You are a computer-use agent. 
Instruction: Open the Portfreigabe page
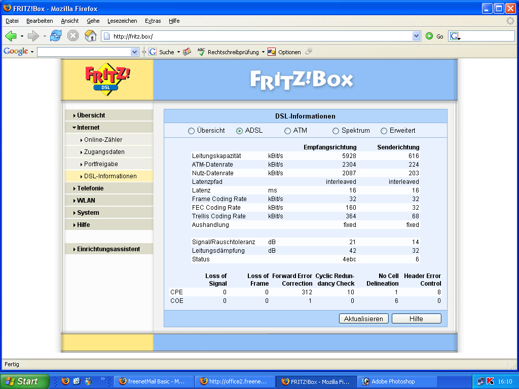pos(109,164)
